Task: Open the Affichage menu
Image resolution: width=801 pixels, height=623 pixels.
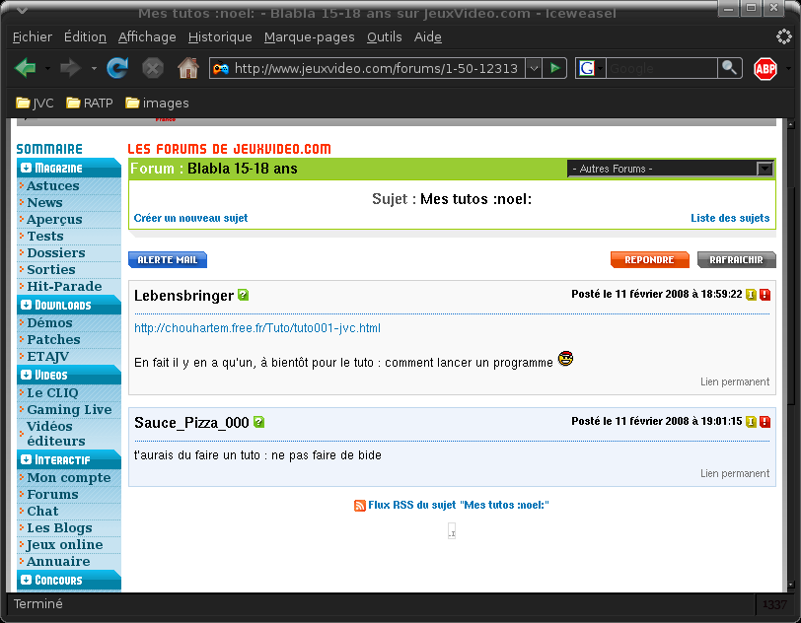Action: click(147, 36)
